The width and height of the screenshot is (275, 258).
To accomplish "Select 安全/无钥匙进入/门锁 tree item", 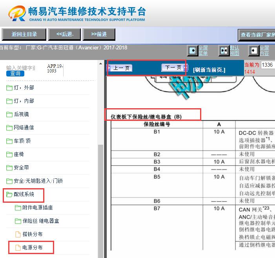I will coord(38,181).
